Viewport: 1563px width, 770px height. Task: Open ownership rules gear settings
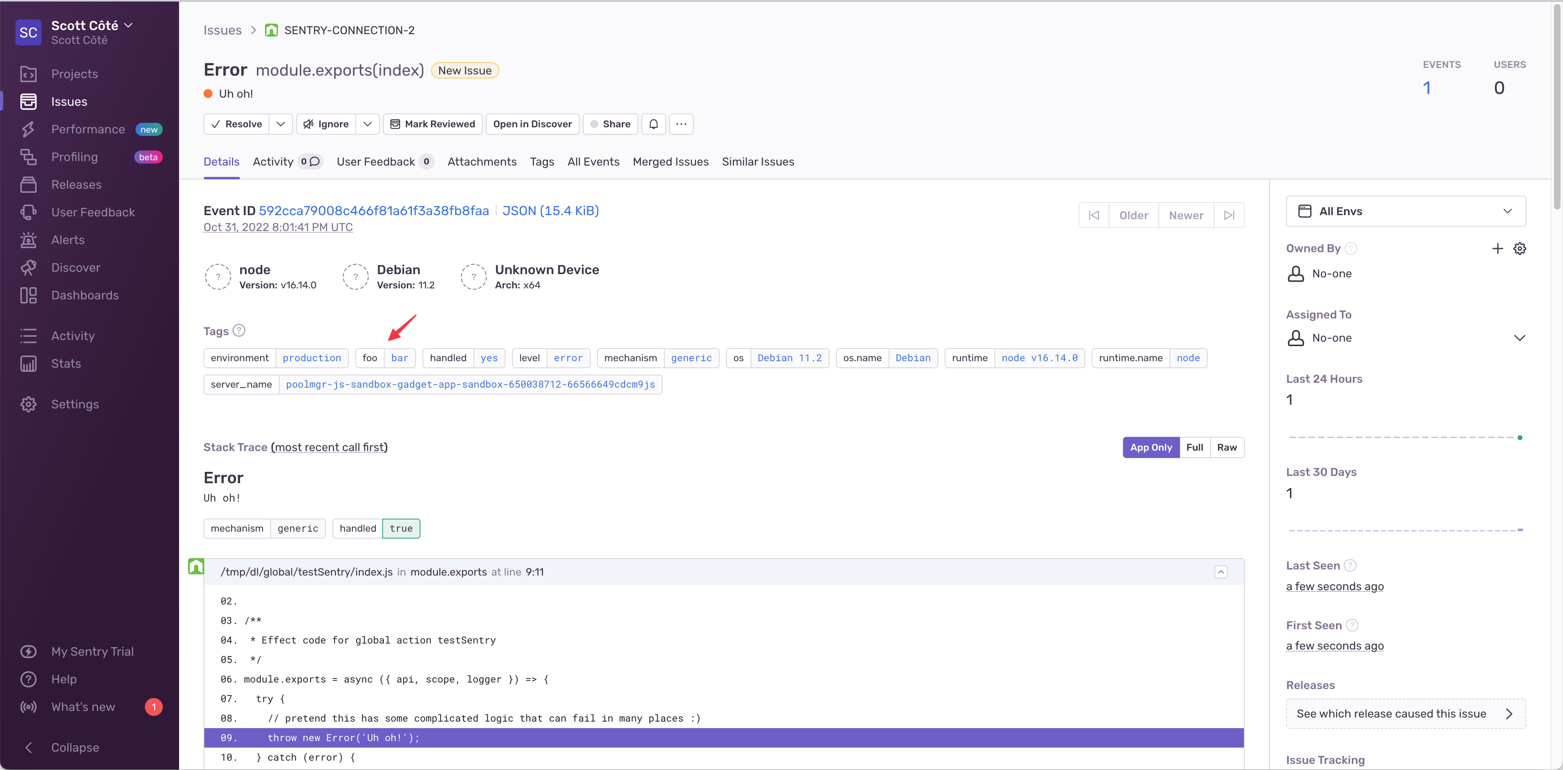click(1519, 249)
